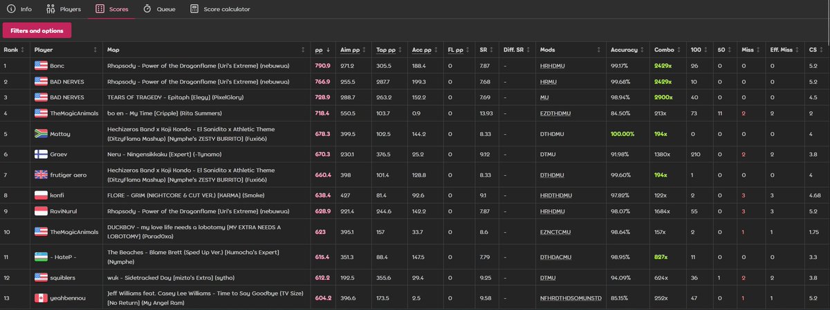Click the flag icon beside konfi
The image size is (830, 310).
point(40,195)
